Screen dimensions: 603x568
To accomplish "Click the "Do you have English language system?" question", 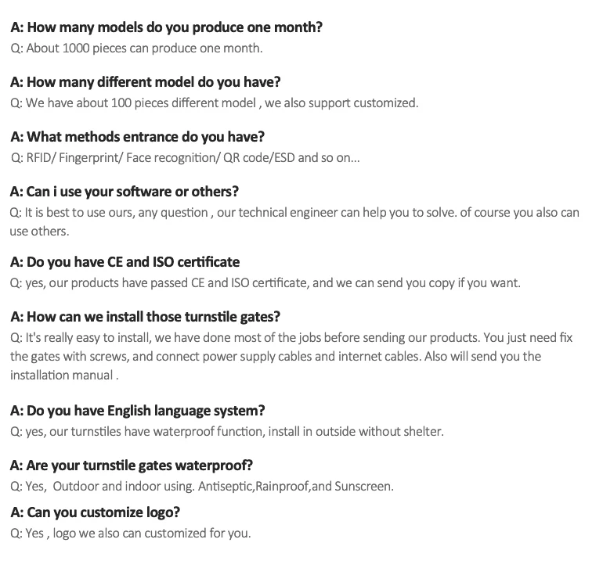I will pos(137,411).
